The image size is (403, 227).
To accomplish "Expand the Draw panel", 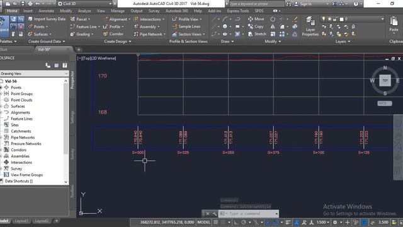I will pos(227,41).
